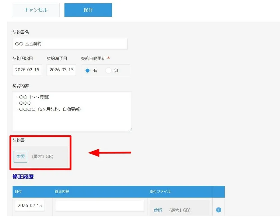Click 参照 to browse for a 契約書 file
The width and height of the screenshot is (280, 223).
(x=20, y=156)
